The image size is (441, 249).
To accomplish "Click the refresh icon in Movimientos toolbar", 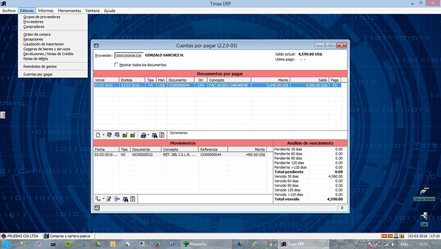I will [132, 199].
